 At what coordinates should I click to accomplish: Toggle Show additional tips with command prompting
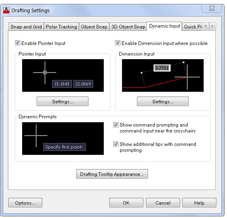[116, 144]
